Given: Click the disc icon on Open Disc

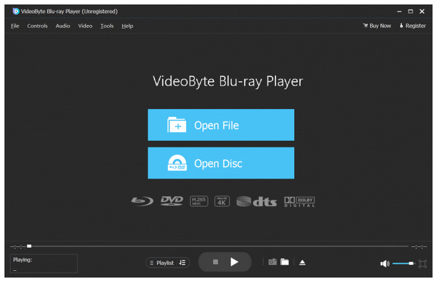Looking at the screenshot, I should (x=177, y=163).
